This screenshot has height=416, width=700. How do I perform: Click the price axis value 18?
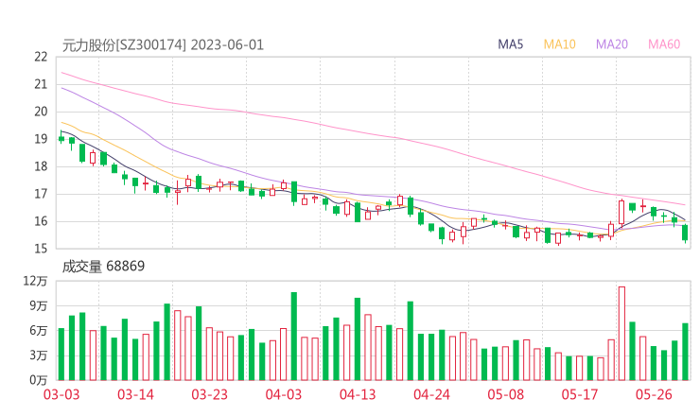pyautogui.click(x=41, y=166)
